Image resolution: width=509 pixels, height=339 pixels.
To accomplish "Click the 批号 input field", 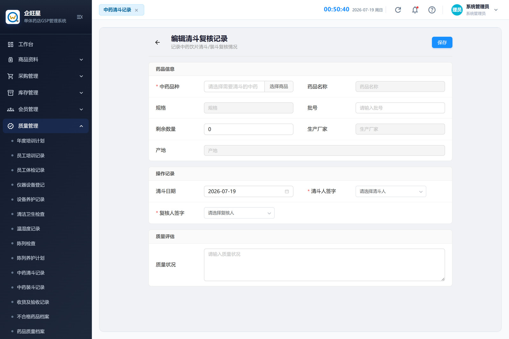I will [400, 108].
